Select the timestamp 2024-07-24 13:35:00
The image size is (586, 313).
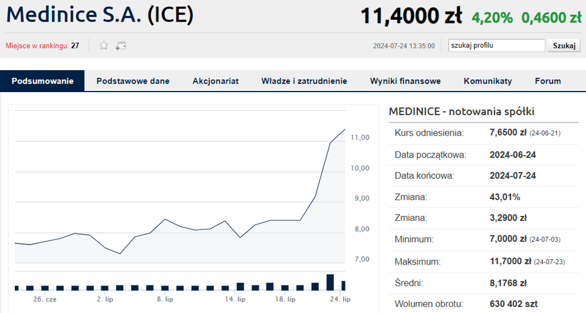(404, 46)
